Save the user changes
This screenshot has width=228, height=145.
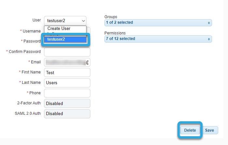click(x=209, y=130)
